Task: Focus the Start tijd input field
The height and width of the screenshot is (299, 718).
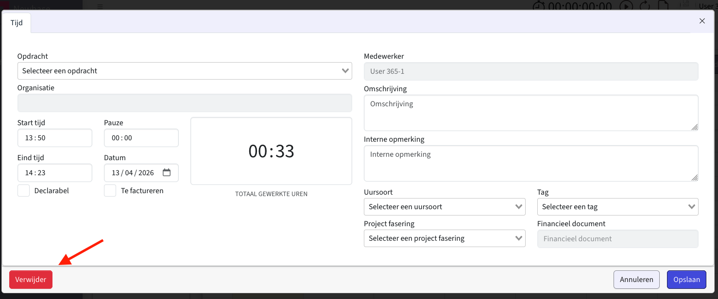Action: click(54, 138)
